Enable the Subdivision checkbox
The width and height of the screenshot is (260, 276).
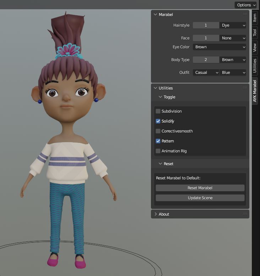pyautogui.click(x=158, y=111)
